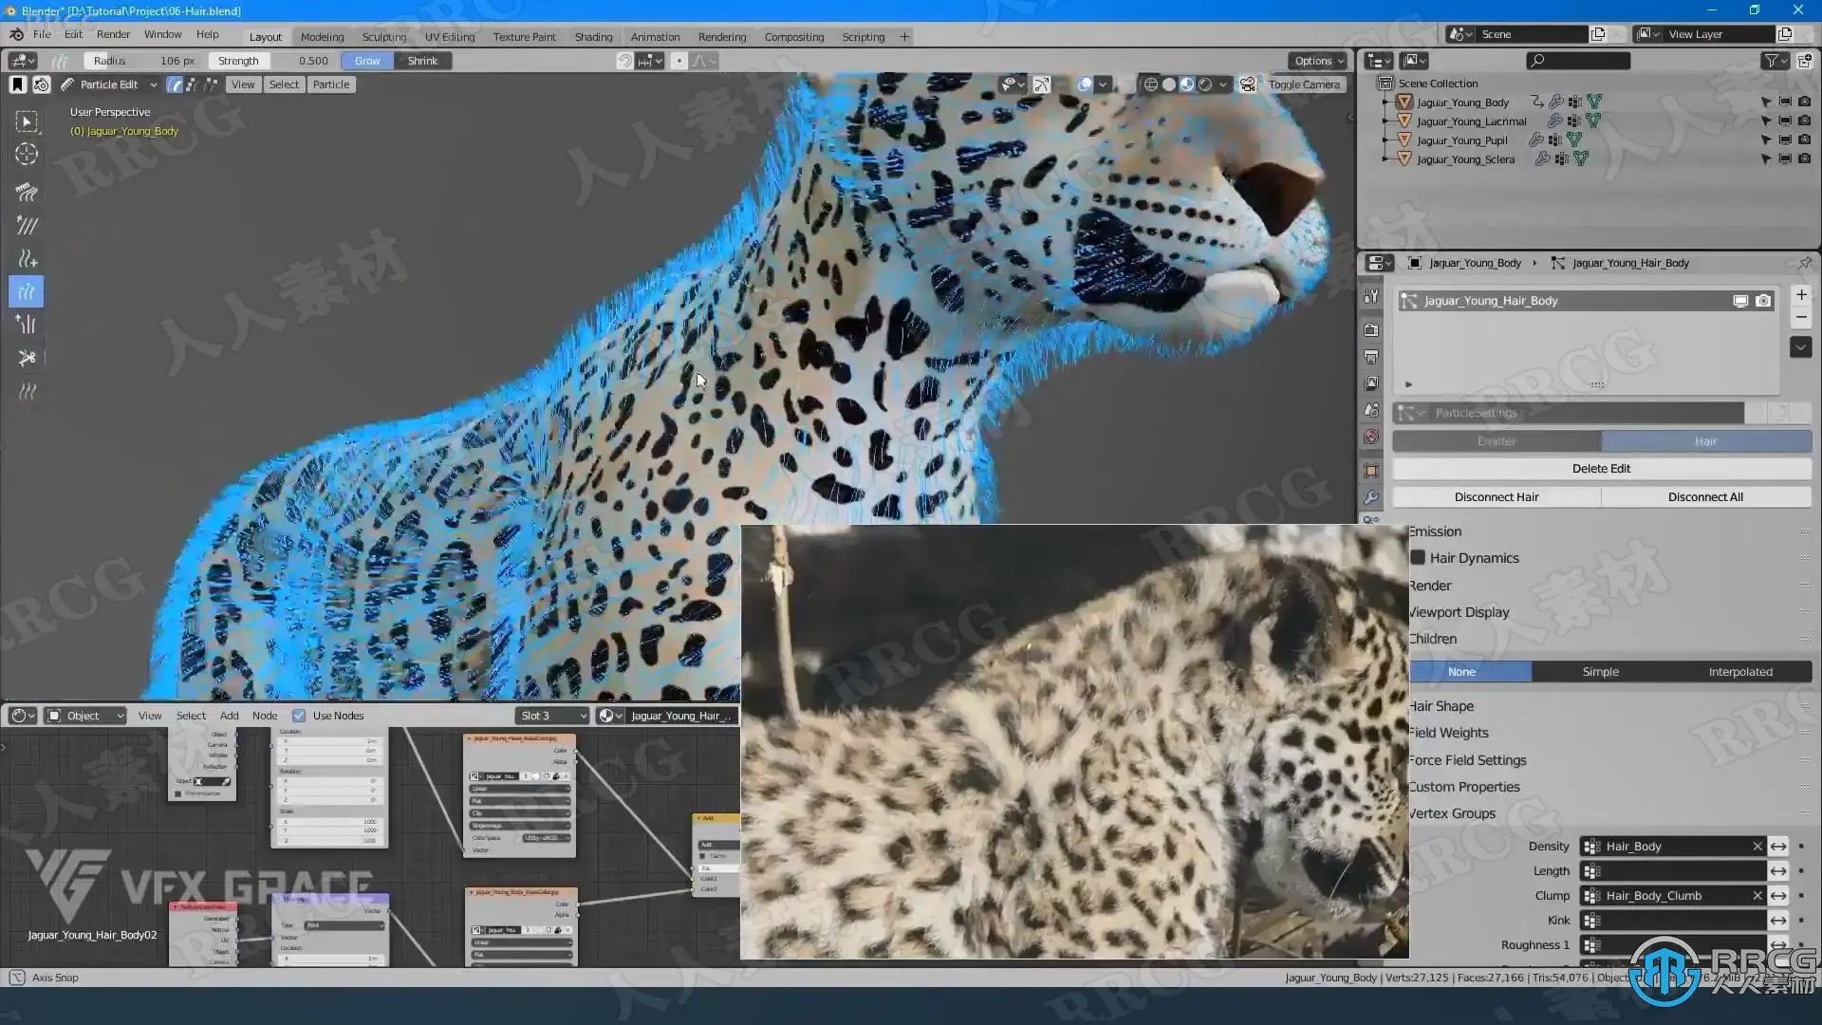The image size is (1822, 1025).
Task: Click the Delete Edit button
Action: 1601,469
